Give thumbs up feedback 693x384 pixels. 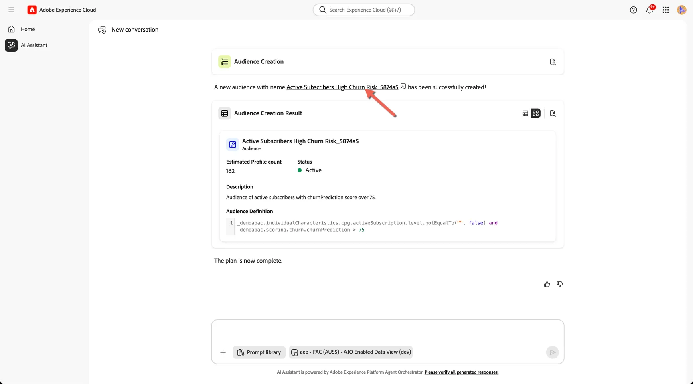click(x=547, y=284)
